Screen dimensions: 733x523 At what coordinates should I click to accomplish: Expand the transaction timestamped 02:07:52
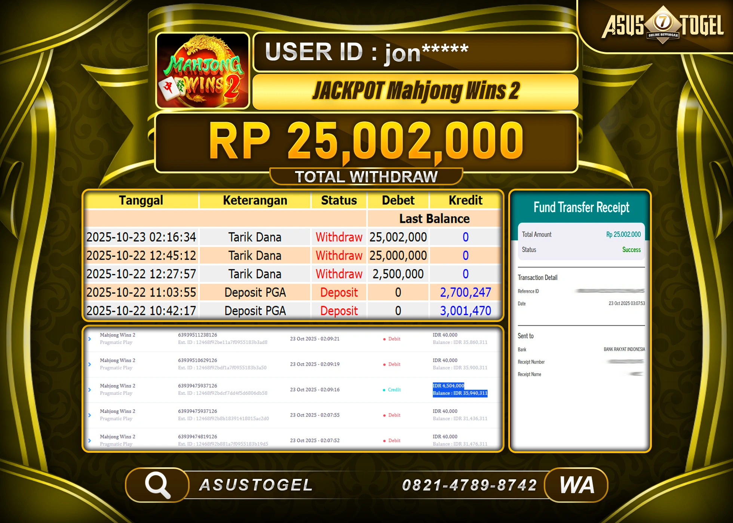tap(90, 440)
